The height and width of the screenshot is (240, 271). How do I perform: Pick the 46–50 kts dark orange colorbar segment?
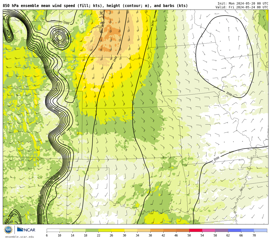pos(183,230)
